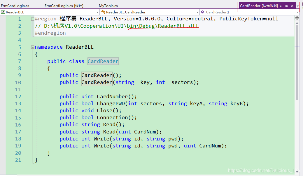Click the vertical scrollbar thumb
The image size is (303, 176).
click(x=297, y=63)
